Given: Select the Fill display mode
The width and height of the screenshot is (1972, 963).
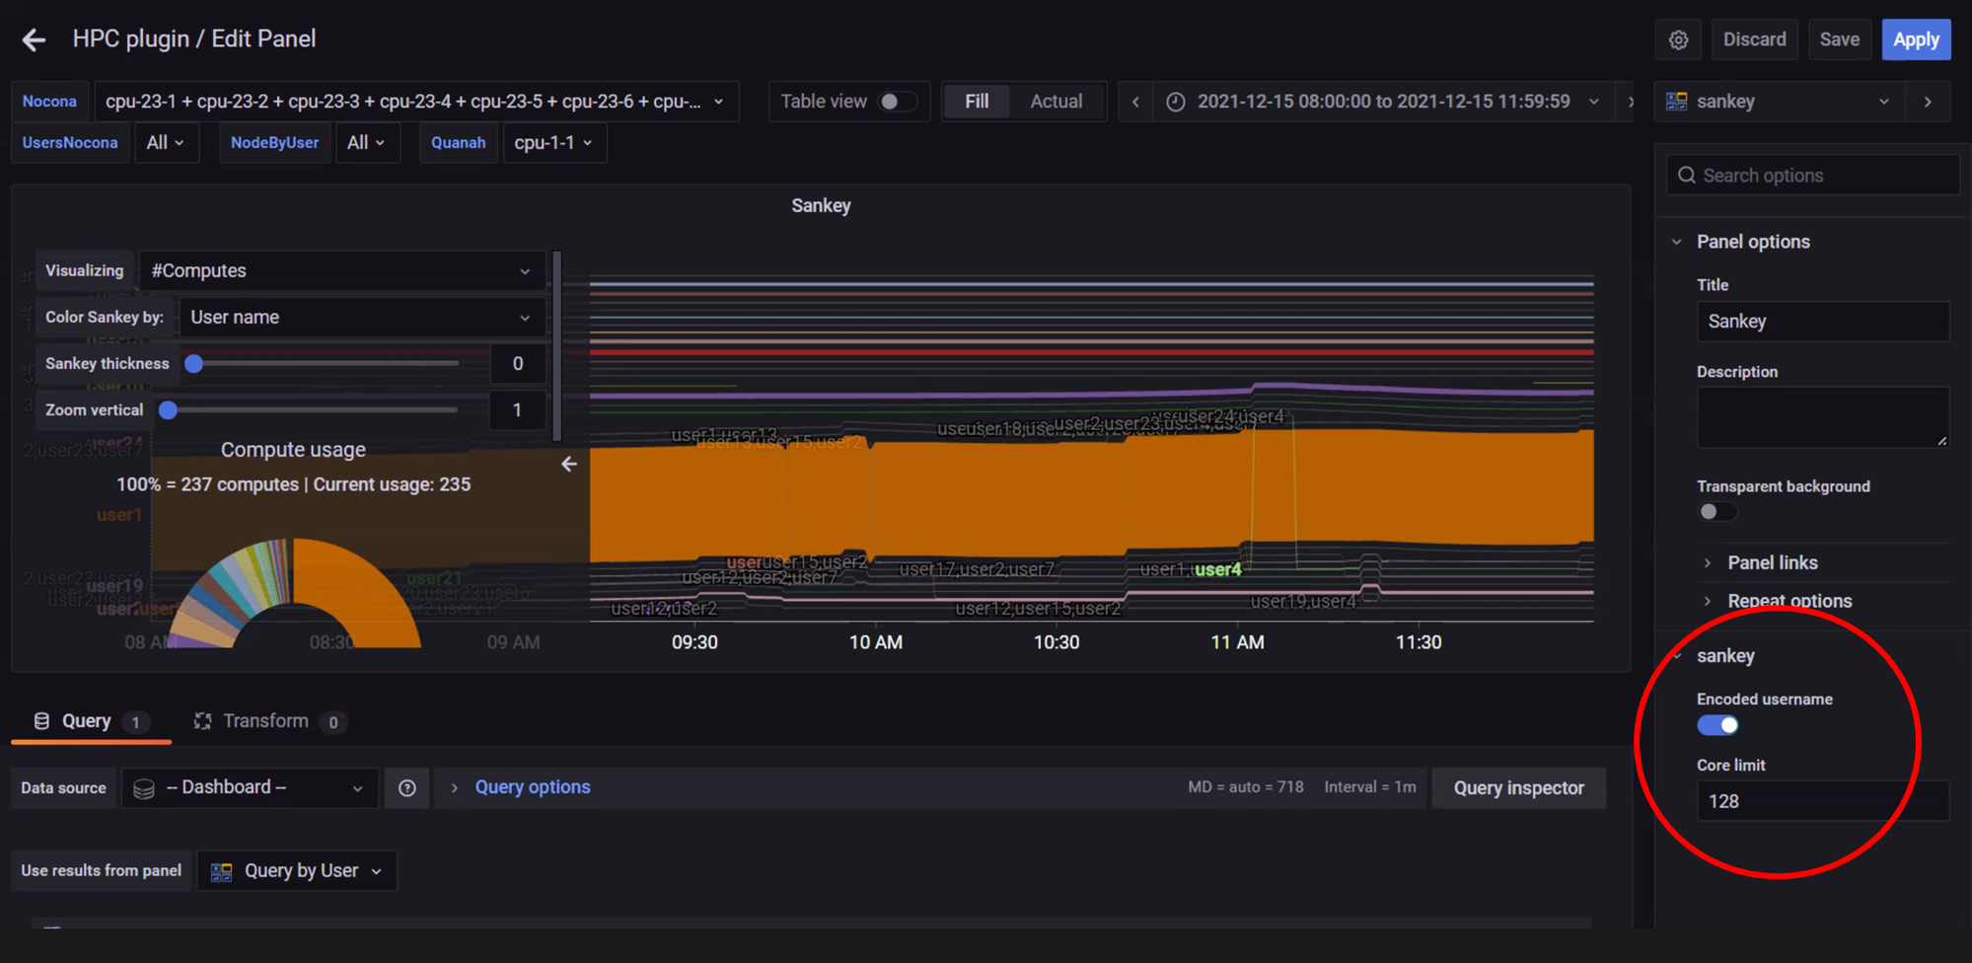Looking at the screenshot, I should pyautogui.click(x=977, y=102).
